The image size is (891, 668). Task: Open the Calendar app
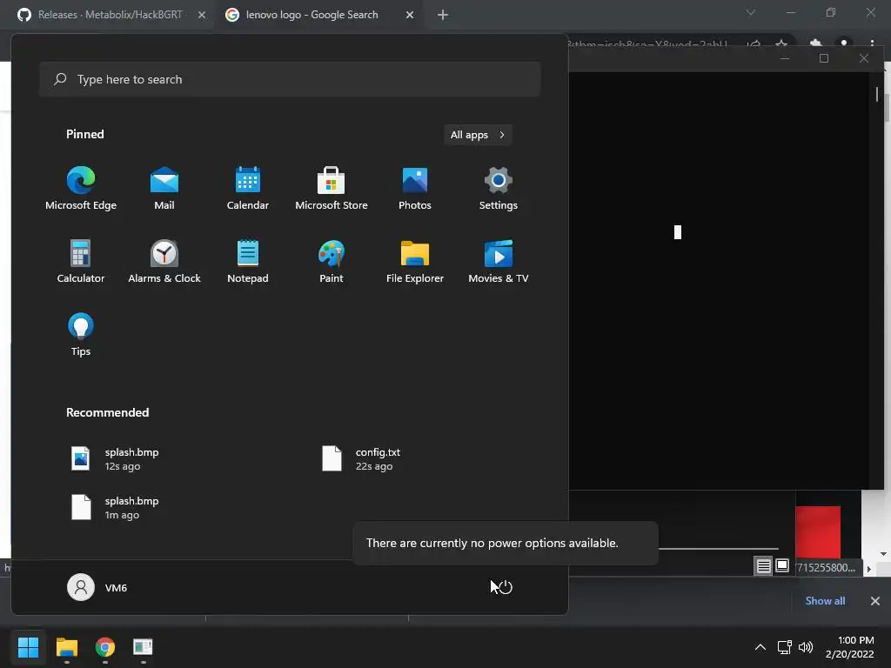tap(248, 189)
